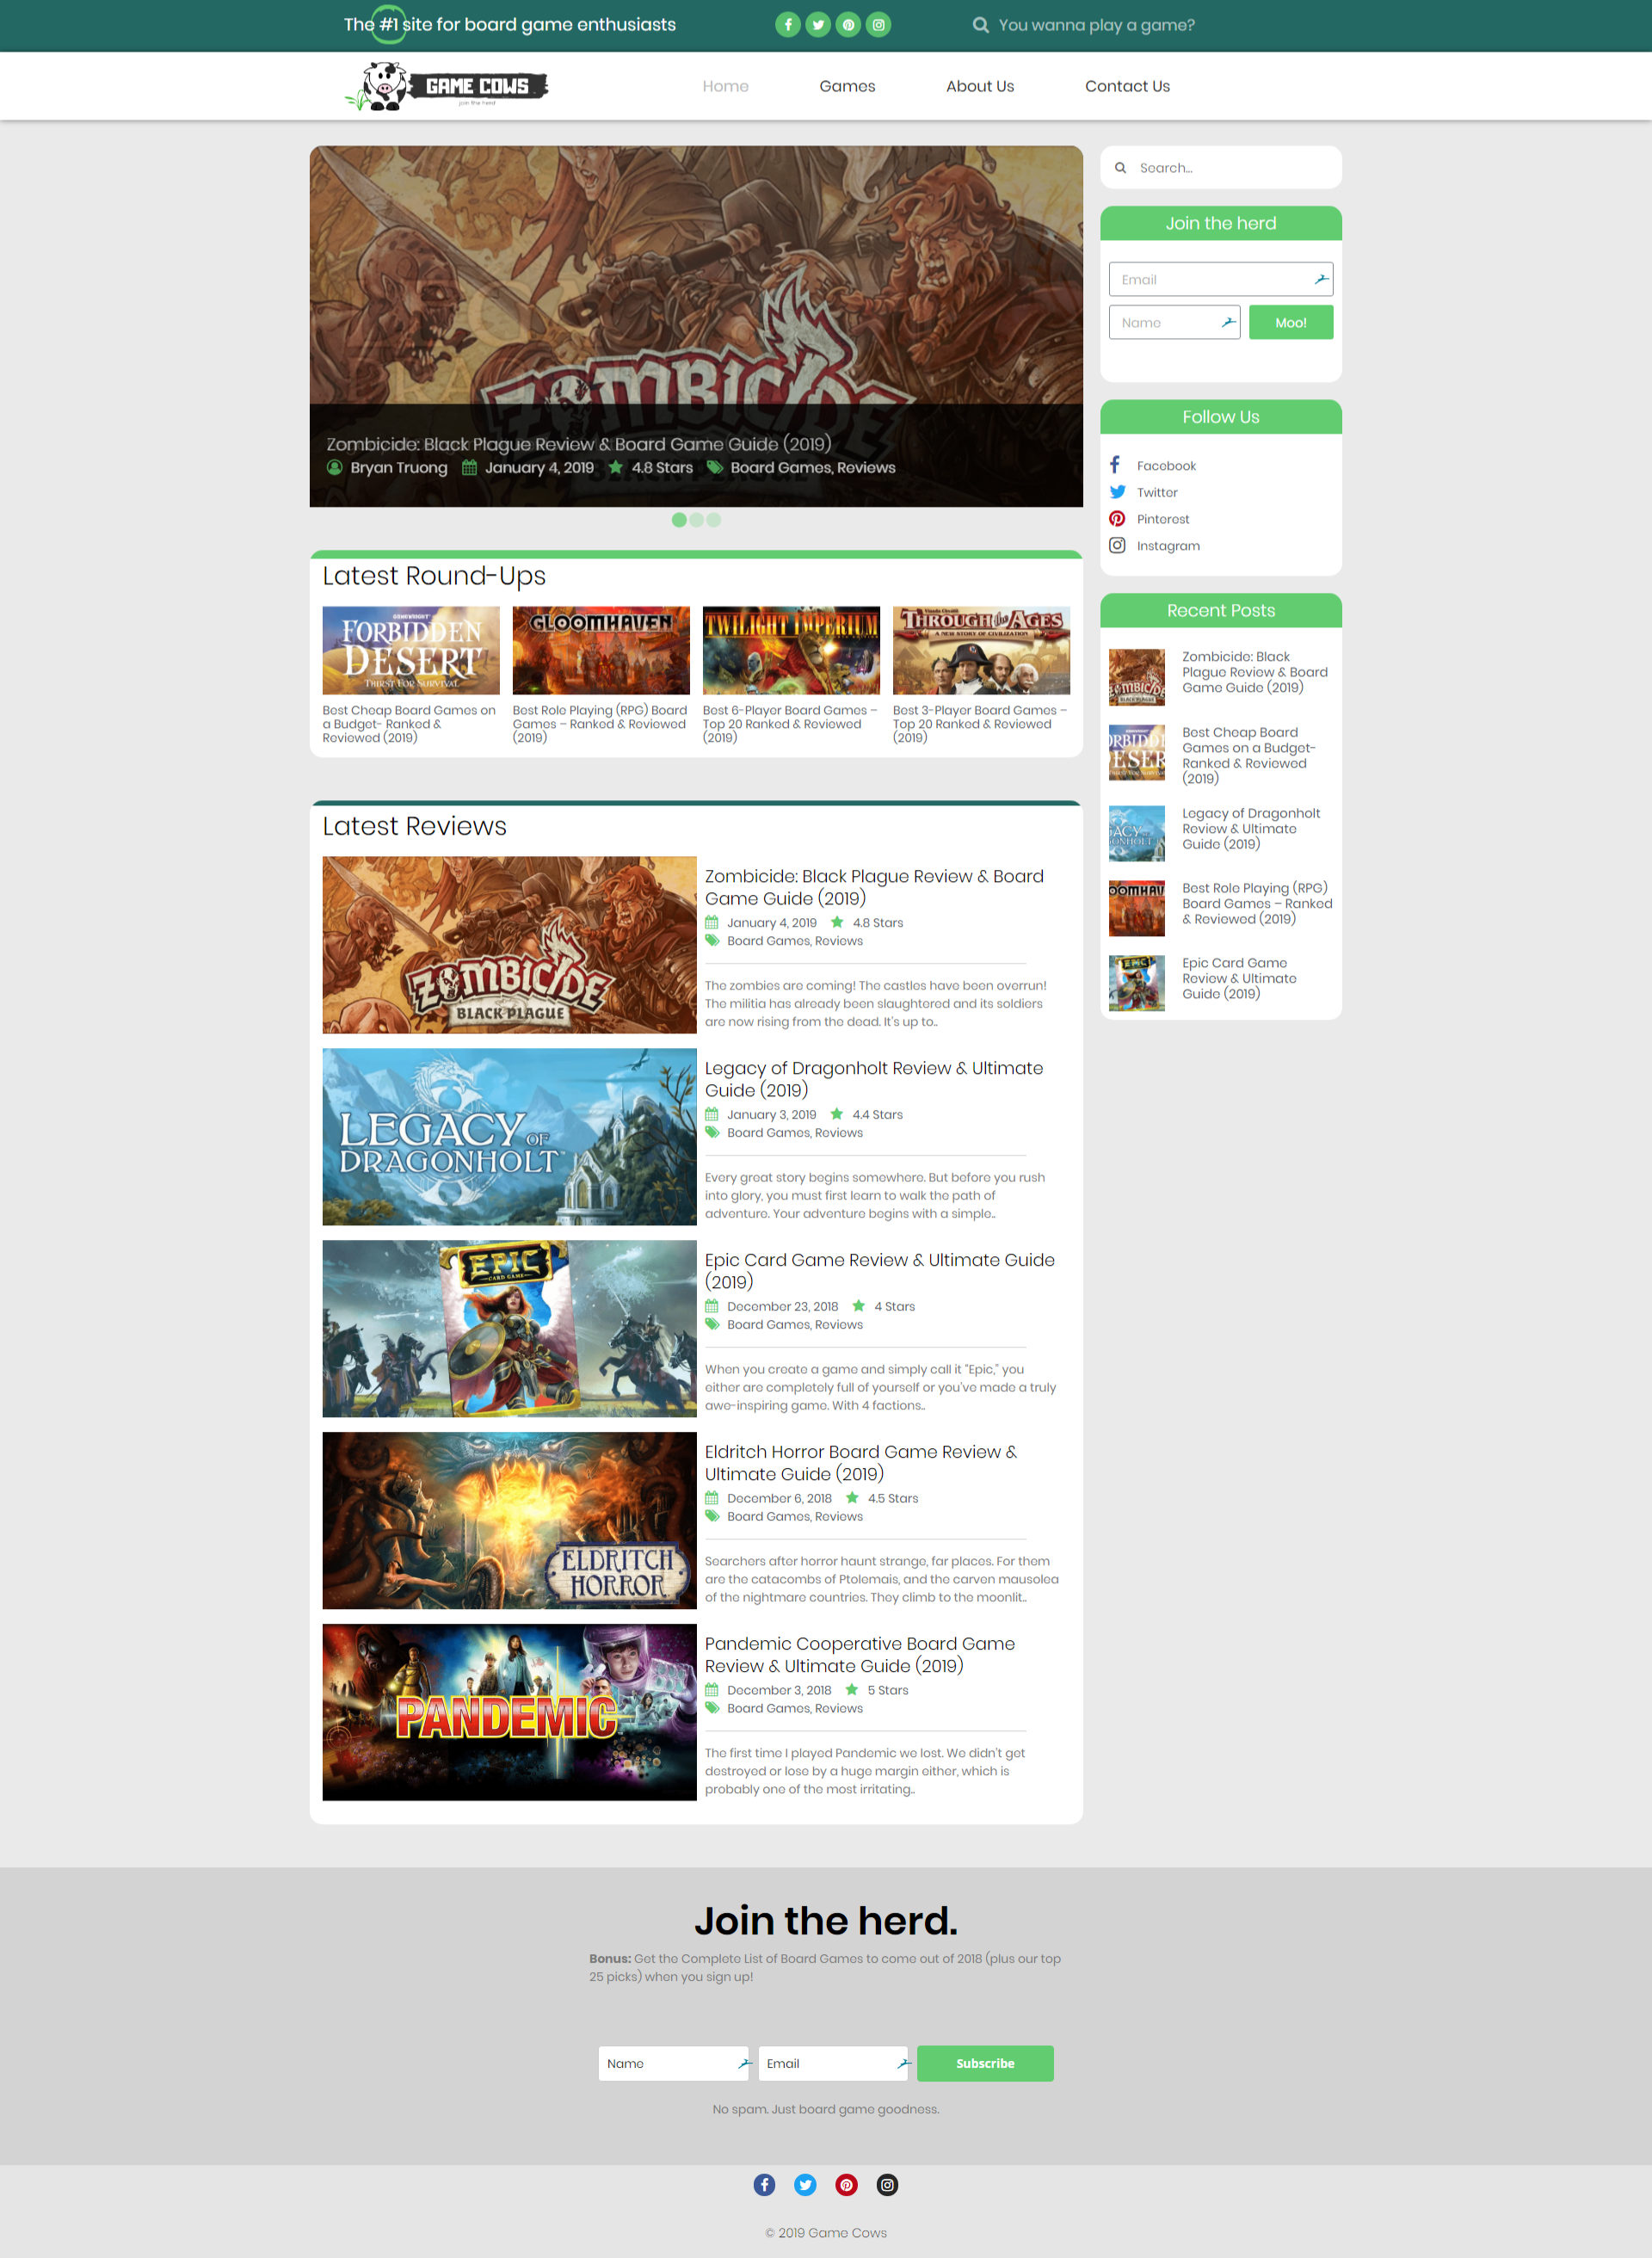Open the footer Instagram icon
Screen dimensions: 1652x2258
click(x=887, y=2185)
